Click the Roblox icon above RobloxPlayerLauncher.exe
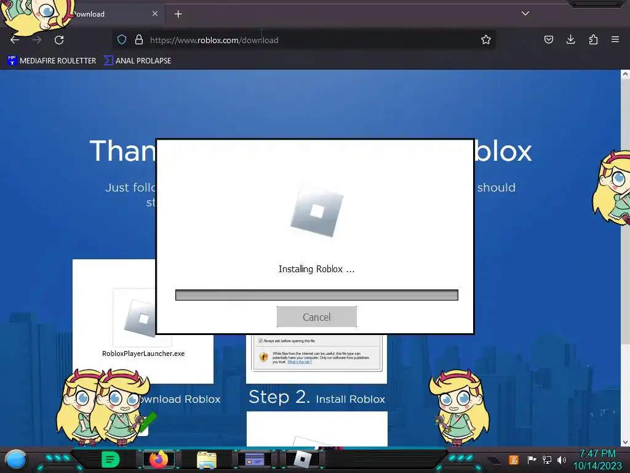This screenshot has height=473, width=630. 140,318
